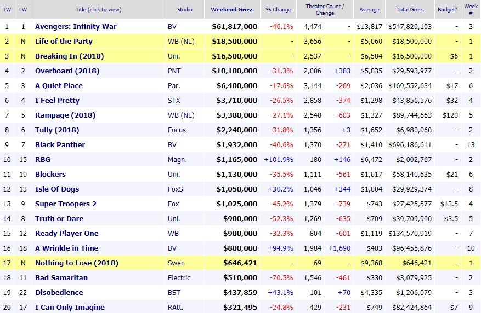Image resolution: width=481 pixels, height=313 pixels.
Task: Click PNT studio in Overboard row
Action: click(174, 71)
